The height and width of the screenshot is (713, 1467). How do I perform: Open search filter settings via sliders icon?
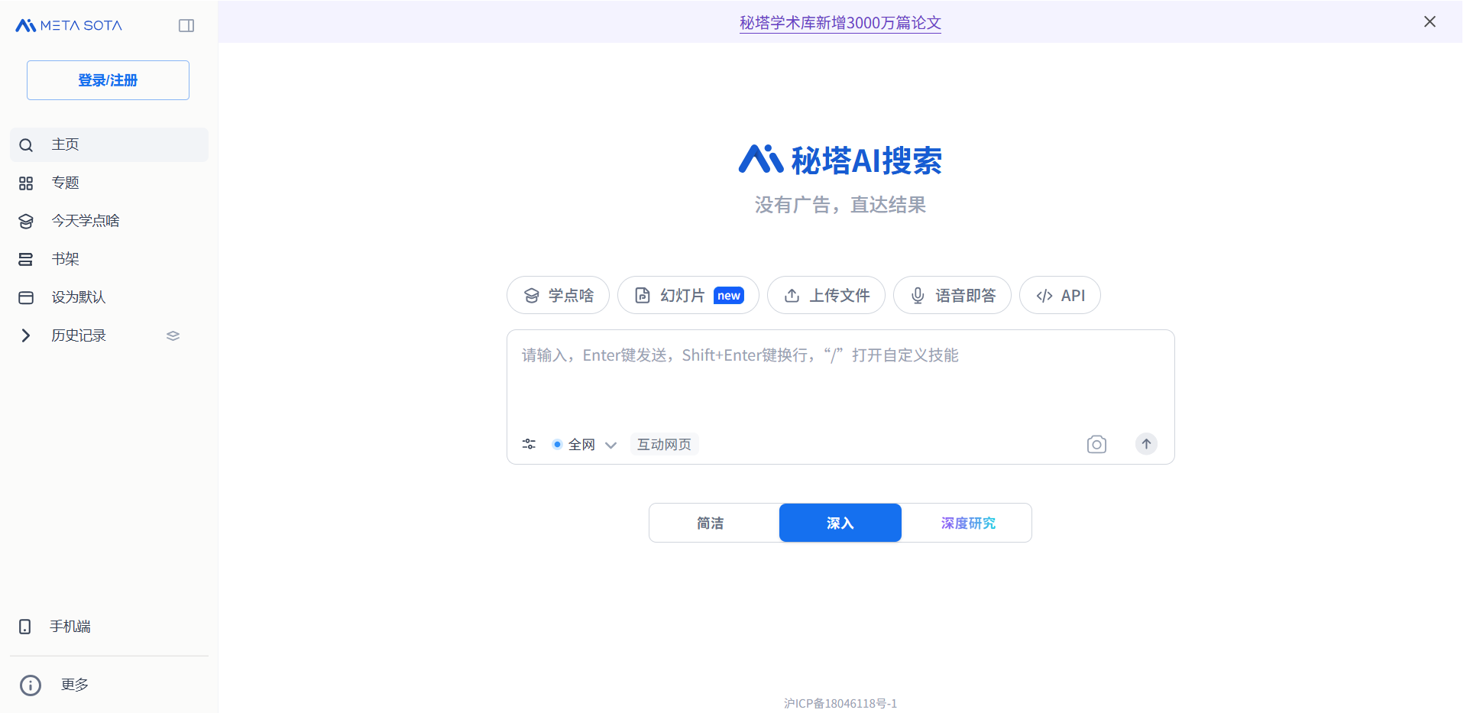pyautogui.click(x=529, y=444)
